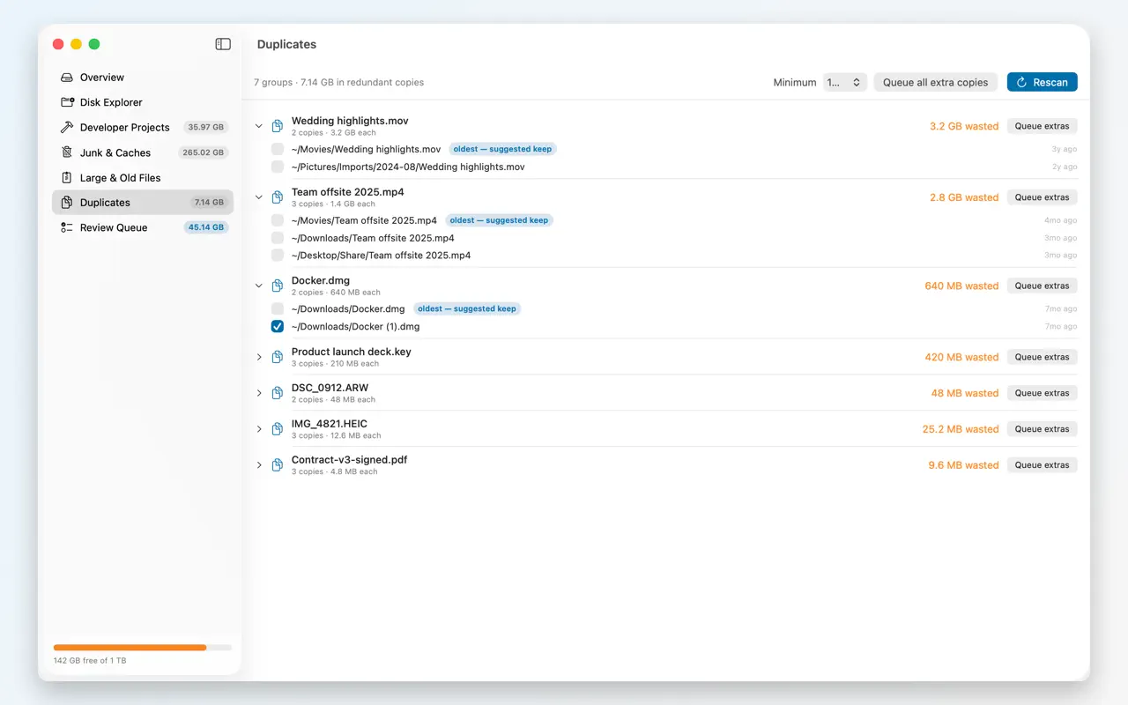The width and height of the screenshot is (1128, 705).
Task: Open the Minimum size dropdown
Action: 845,82
